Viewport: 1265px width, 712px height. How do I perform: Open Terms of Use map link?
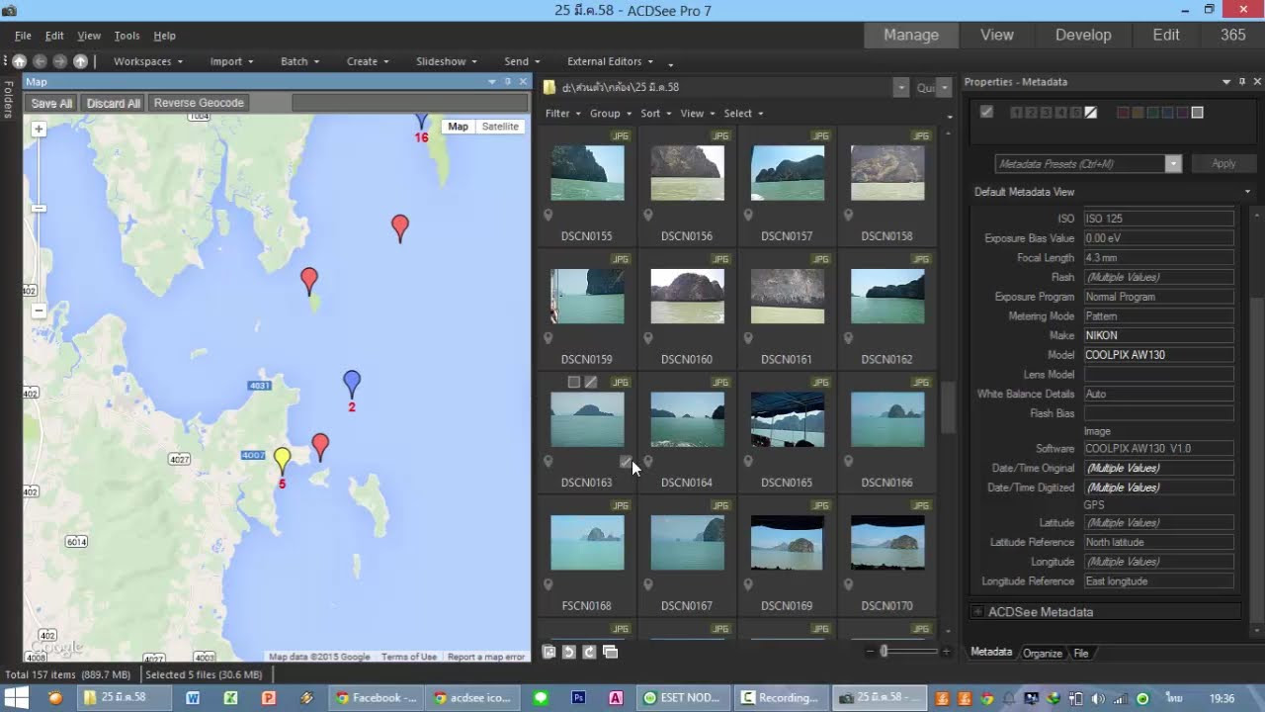(x=408, y=657)
